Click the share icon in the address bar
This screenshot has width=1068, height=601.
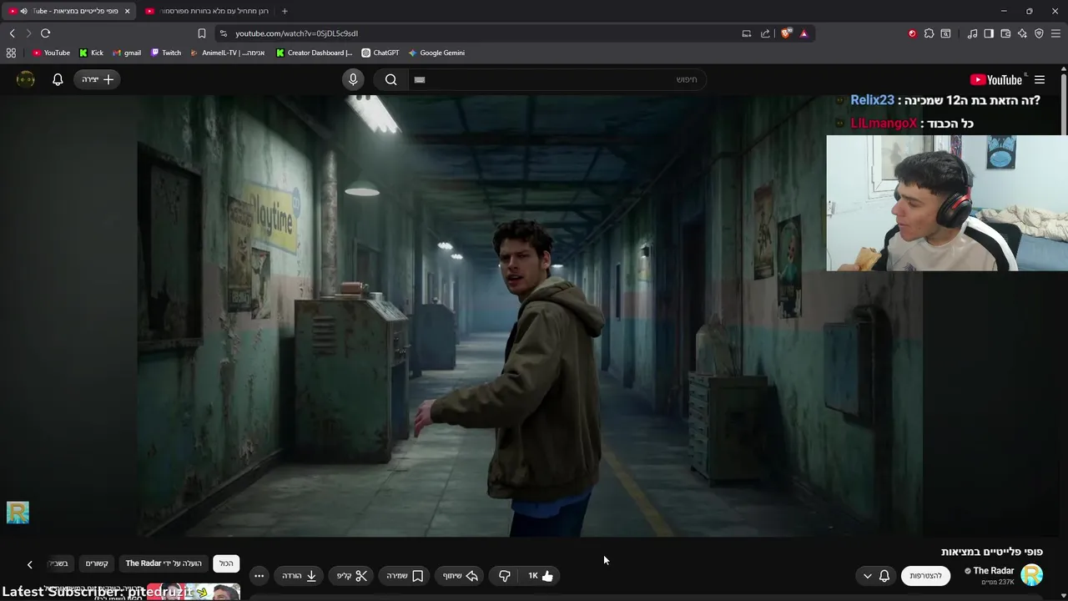[765, 33]
